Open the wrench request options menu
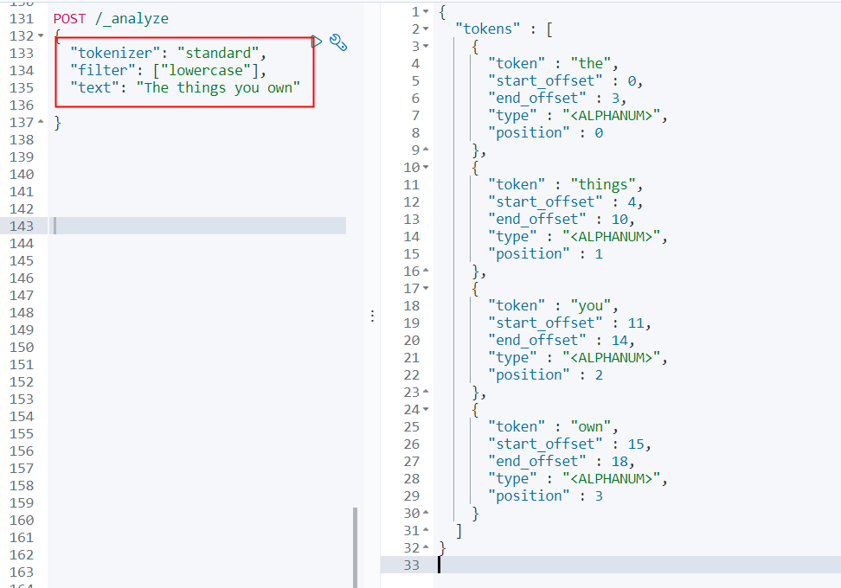The height and width of the screenshot is (588, 841). (x=338, y=42)
